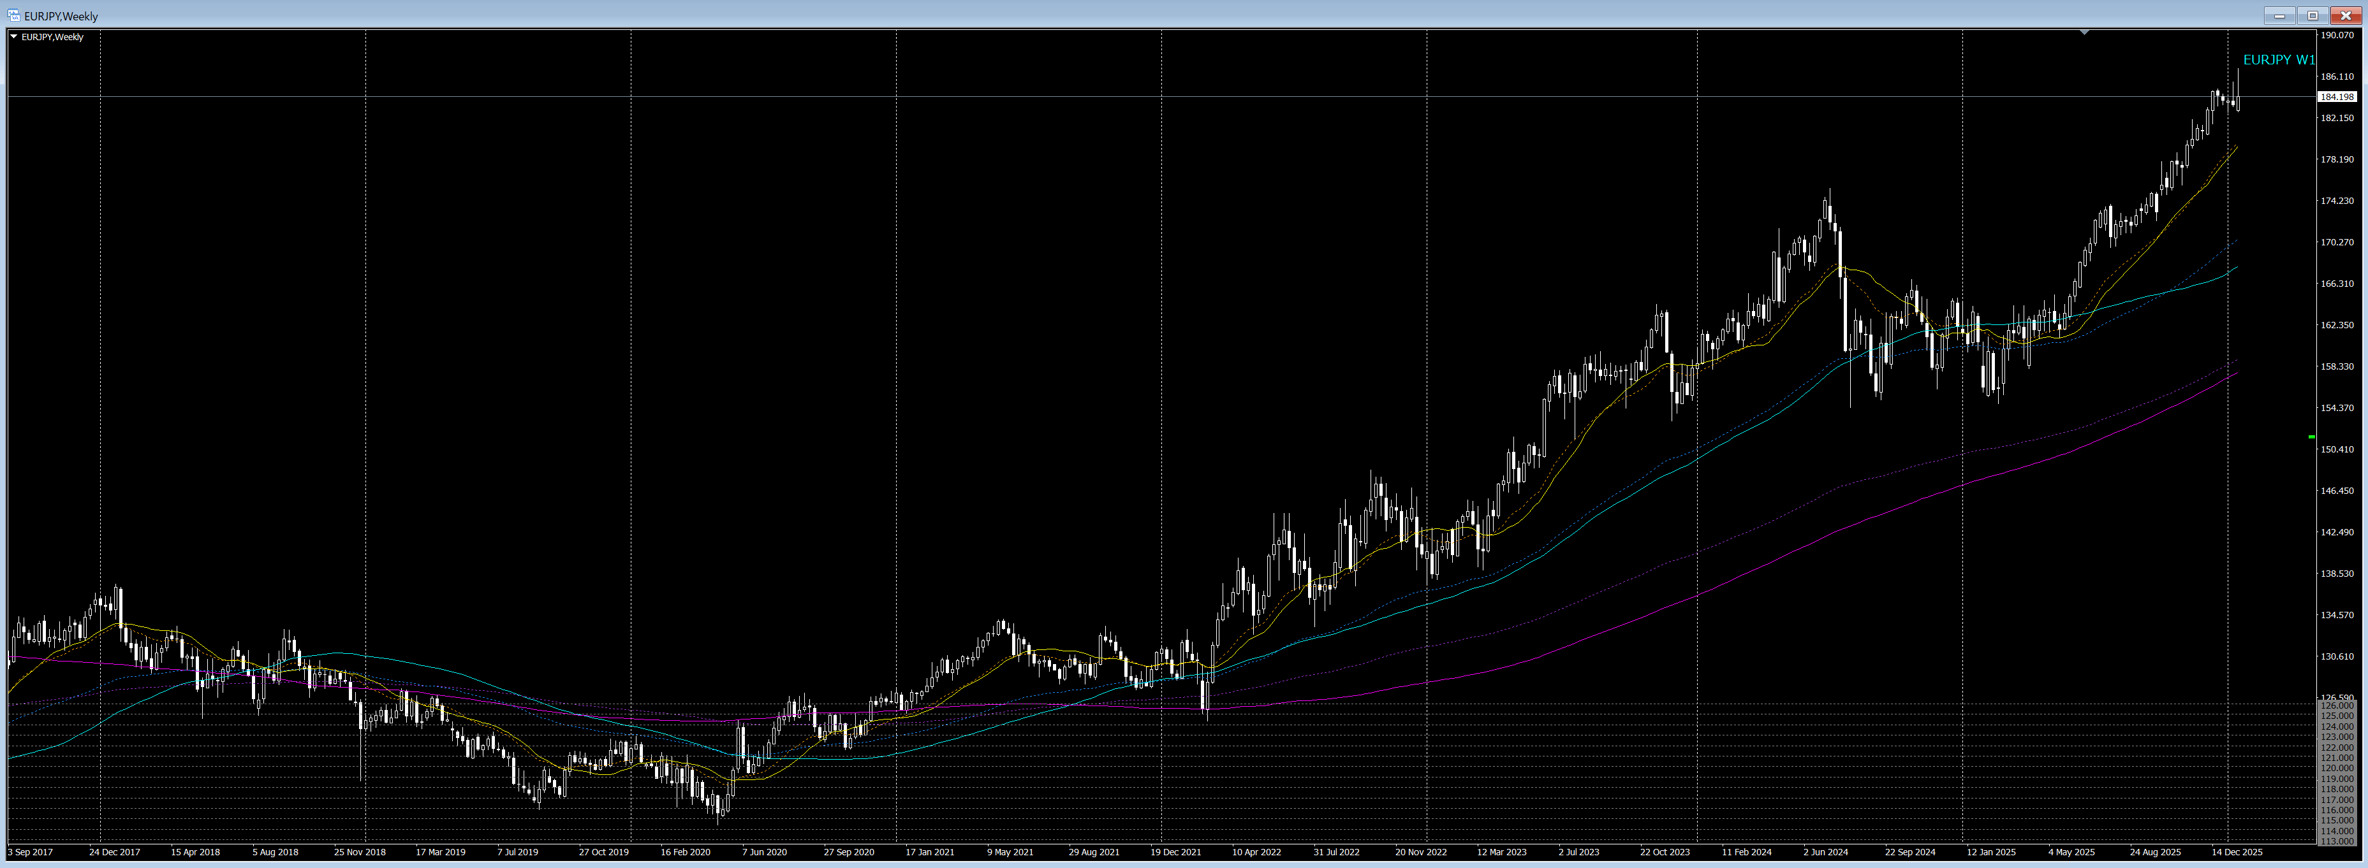Click the current price label 184.198

coord(2336,96)
